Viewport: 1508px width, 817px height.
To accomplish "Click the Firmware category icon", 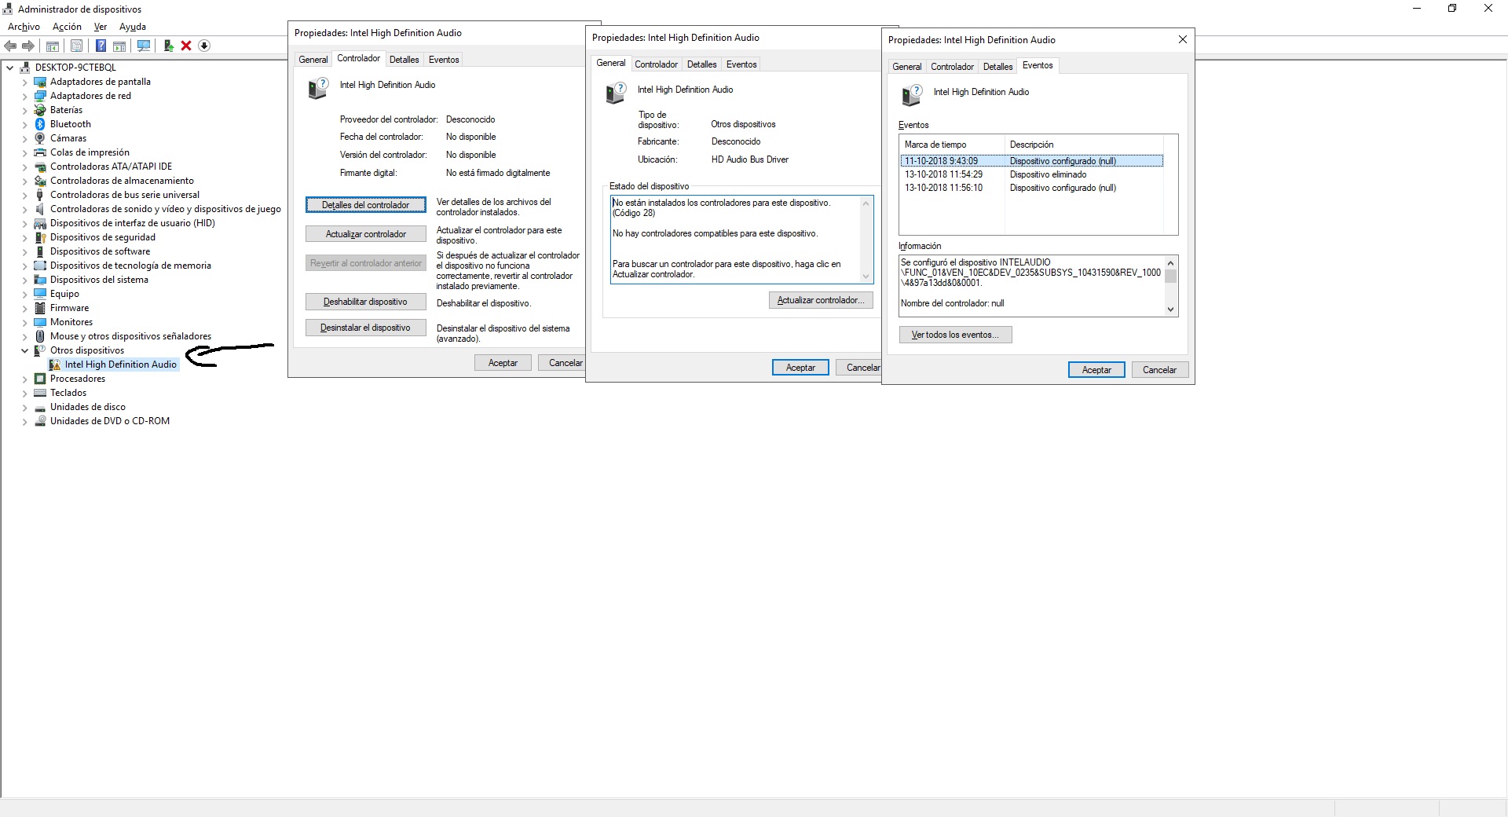I will point(40,308).
